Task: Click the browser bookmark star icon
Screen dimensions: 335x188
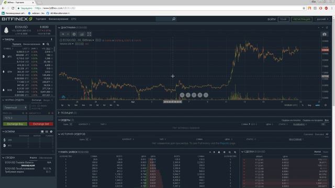Action: pyautogui.click(x=304, y=8)
